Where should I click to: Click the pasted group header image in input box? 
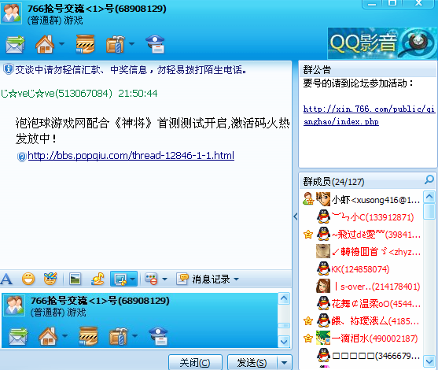coord(140,320)
